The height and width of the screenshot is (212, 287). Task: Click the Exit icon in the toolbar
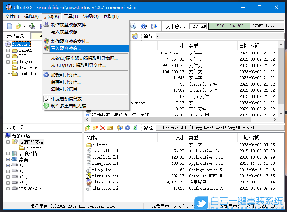click(x=154, y=26)
